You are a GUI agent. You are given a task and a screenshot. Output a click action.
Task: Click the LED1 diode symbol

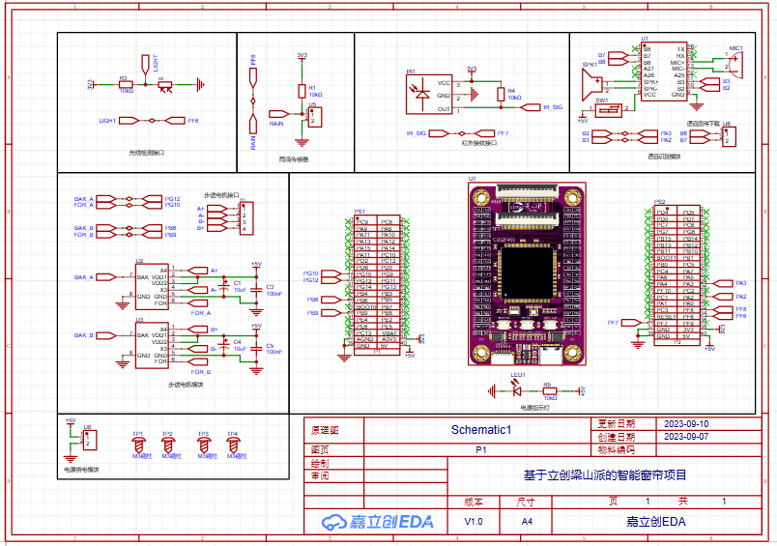point(517,391)
